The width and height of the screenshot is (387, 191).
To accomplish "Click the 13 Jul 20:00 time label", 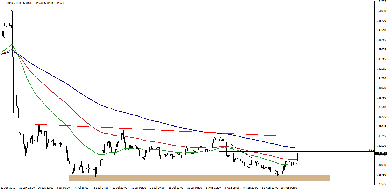I will [x=120, y=188].
